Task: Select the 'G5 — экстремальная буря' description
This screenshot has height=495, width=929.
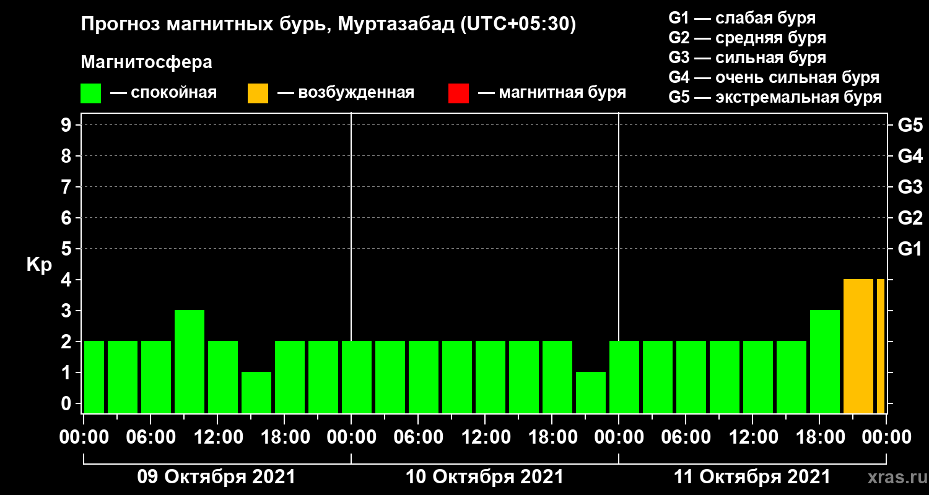Action: click(775, 97)
